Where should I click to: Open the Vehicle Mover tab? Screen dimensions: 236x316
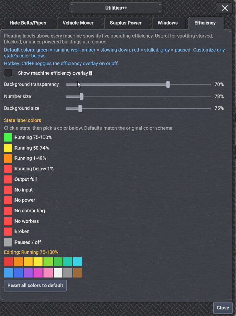pos(78,23)
